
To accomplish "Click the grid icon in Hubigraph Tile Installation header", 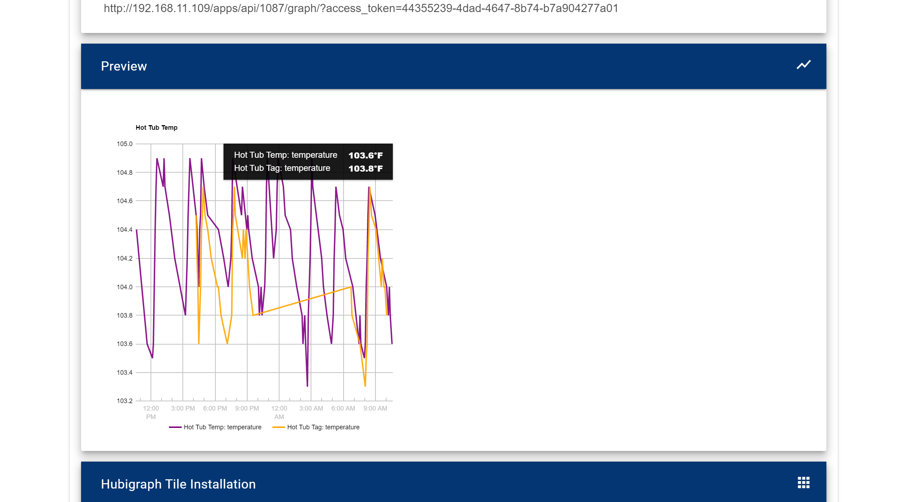I will coord(803,483).
